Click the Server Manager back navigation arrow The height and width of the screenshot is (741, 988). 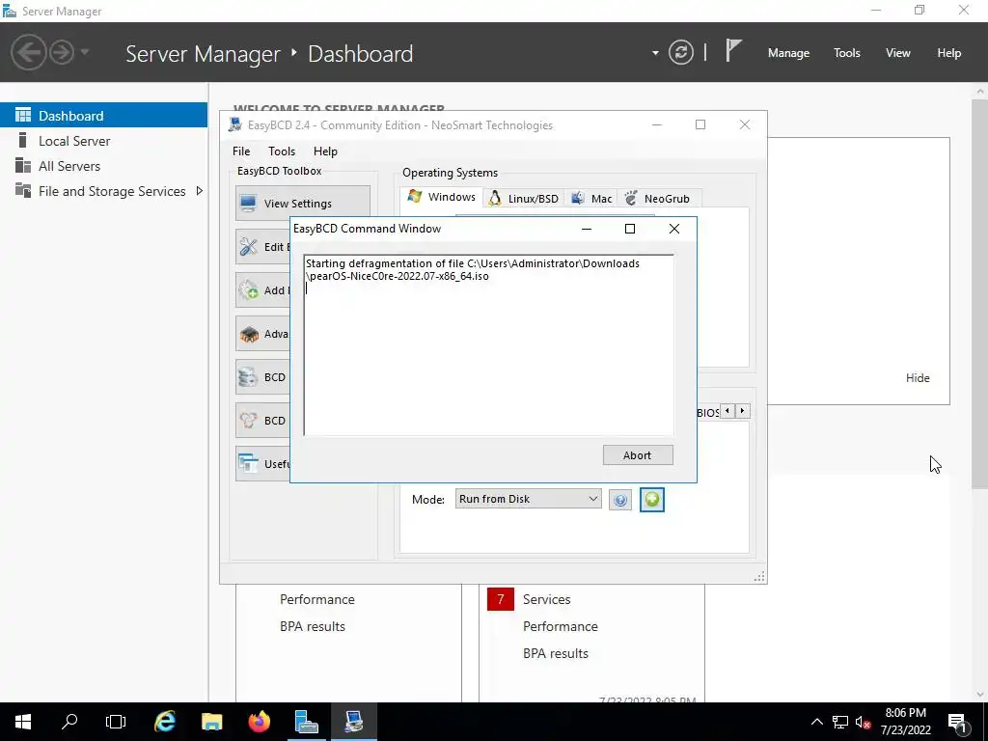coord(28,52)
